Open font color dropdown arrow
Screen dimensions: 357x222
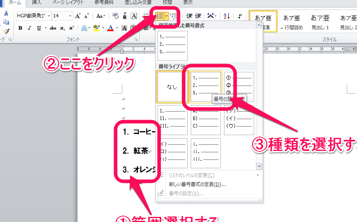tap(117, 28)
